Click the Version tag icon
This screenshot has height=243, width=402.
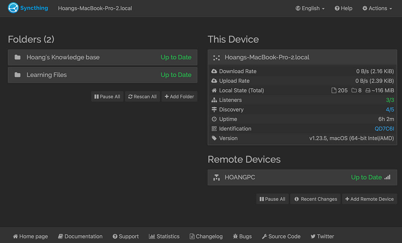[x=214, y=138]
